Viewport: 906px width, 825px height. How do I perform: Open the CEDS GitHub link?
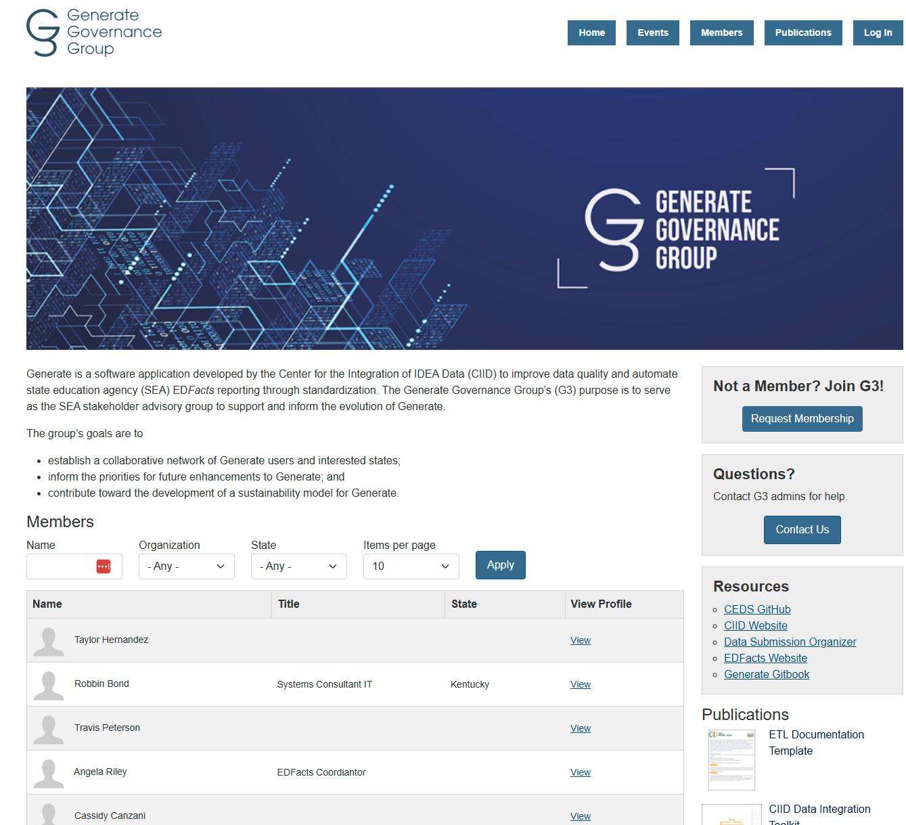point(757,609)
